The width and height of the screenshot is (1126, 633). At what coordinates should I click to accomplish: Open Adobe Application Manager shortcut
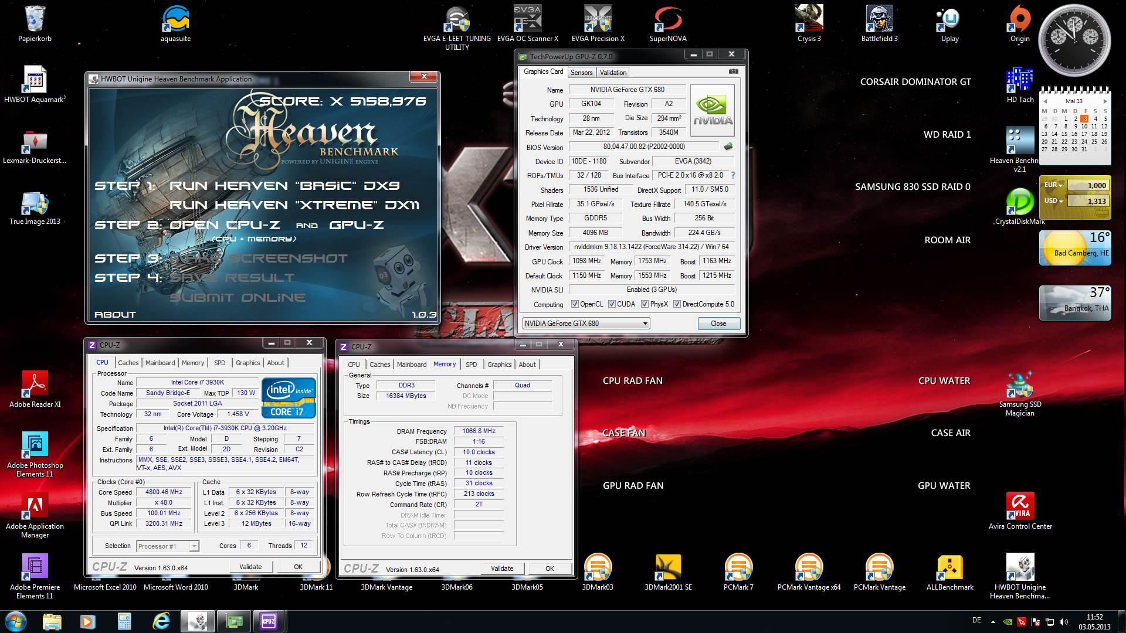coord(35,516)
